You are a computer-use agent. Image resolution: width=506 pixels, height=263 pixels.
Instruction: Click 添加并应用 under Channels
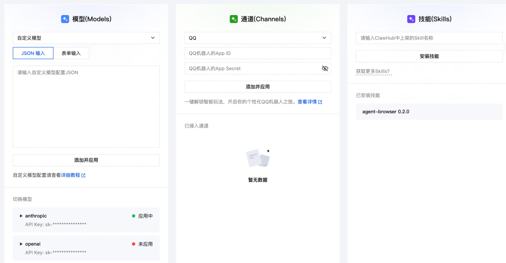click(x=258, y=87)
